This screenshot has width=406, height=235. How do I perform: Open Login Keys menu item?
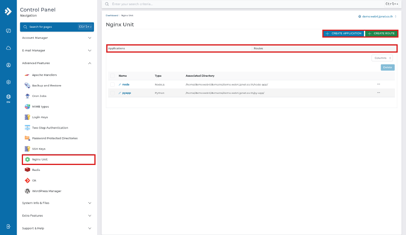[x=40, y=117]
